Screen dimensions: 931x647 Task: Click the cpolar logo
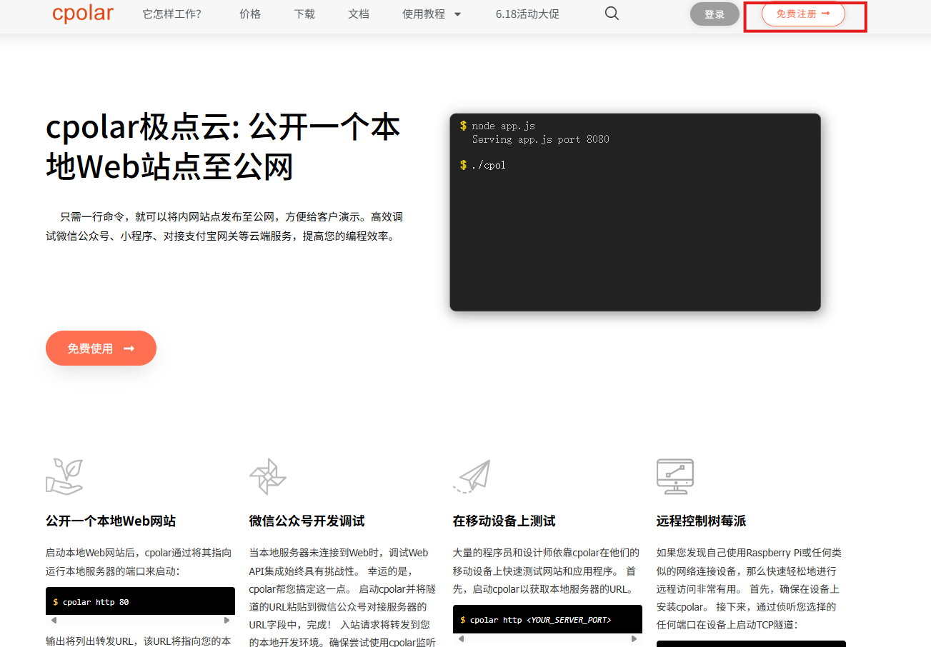click(x=83, y=14)
